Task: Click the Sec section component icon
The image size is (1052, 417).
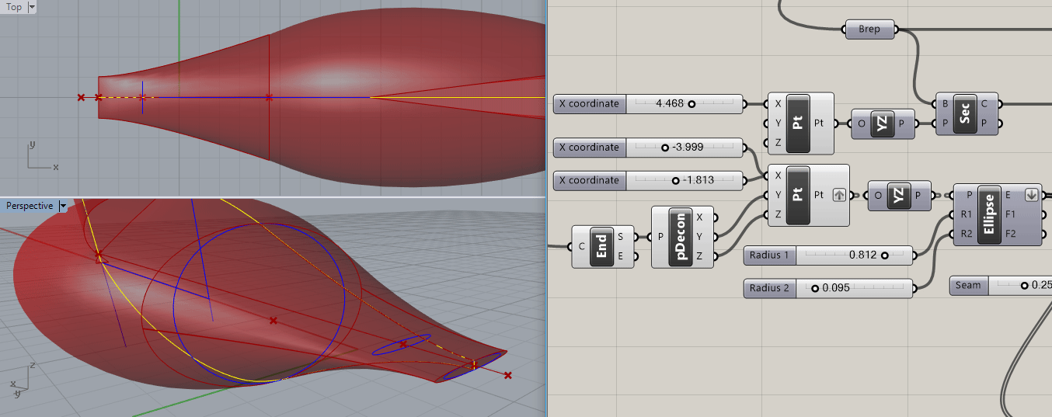Action: 964,113
